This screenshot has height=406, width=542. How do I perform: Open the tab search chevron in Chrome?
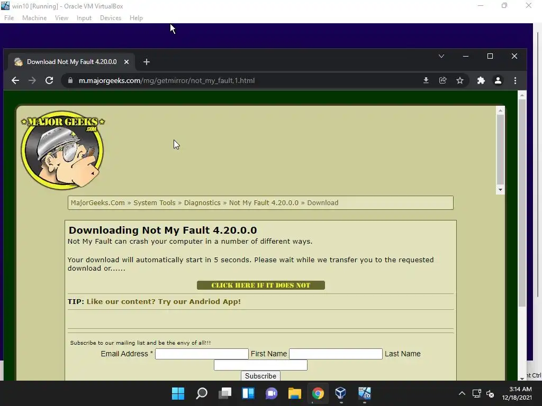pyautogui.click(x=441, y=56)
